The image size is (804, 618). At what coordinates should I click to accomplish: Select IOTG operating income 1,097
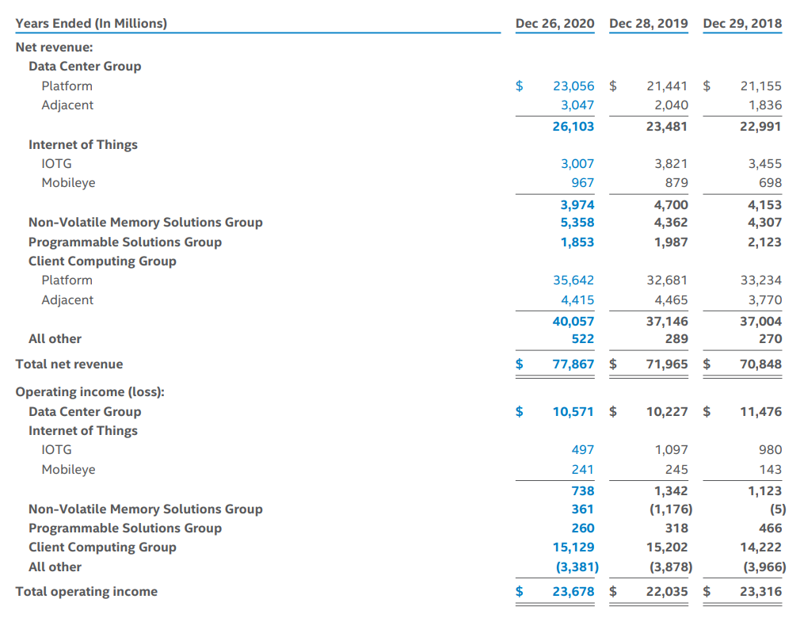(x=671, y=450)
